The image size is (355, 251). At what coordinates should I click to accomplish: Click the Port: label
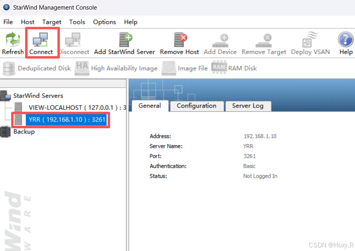[156, 156]
